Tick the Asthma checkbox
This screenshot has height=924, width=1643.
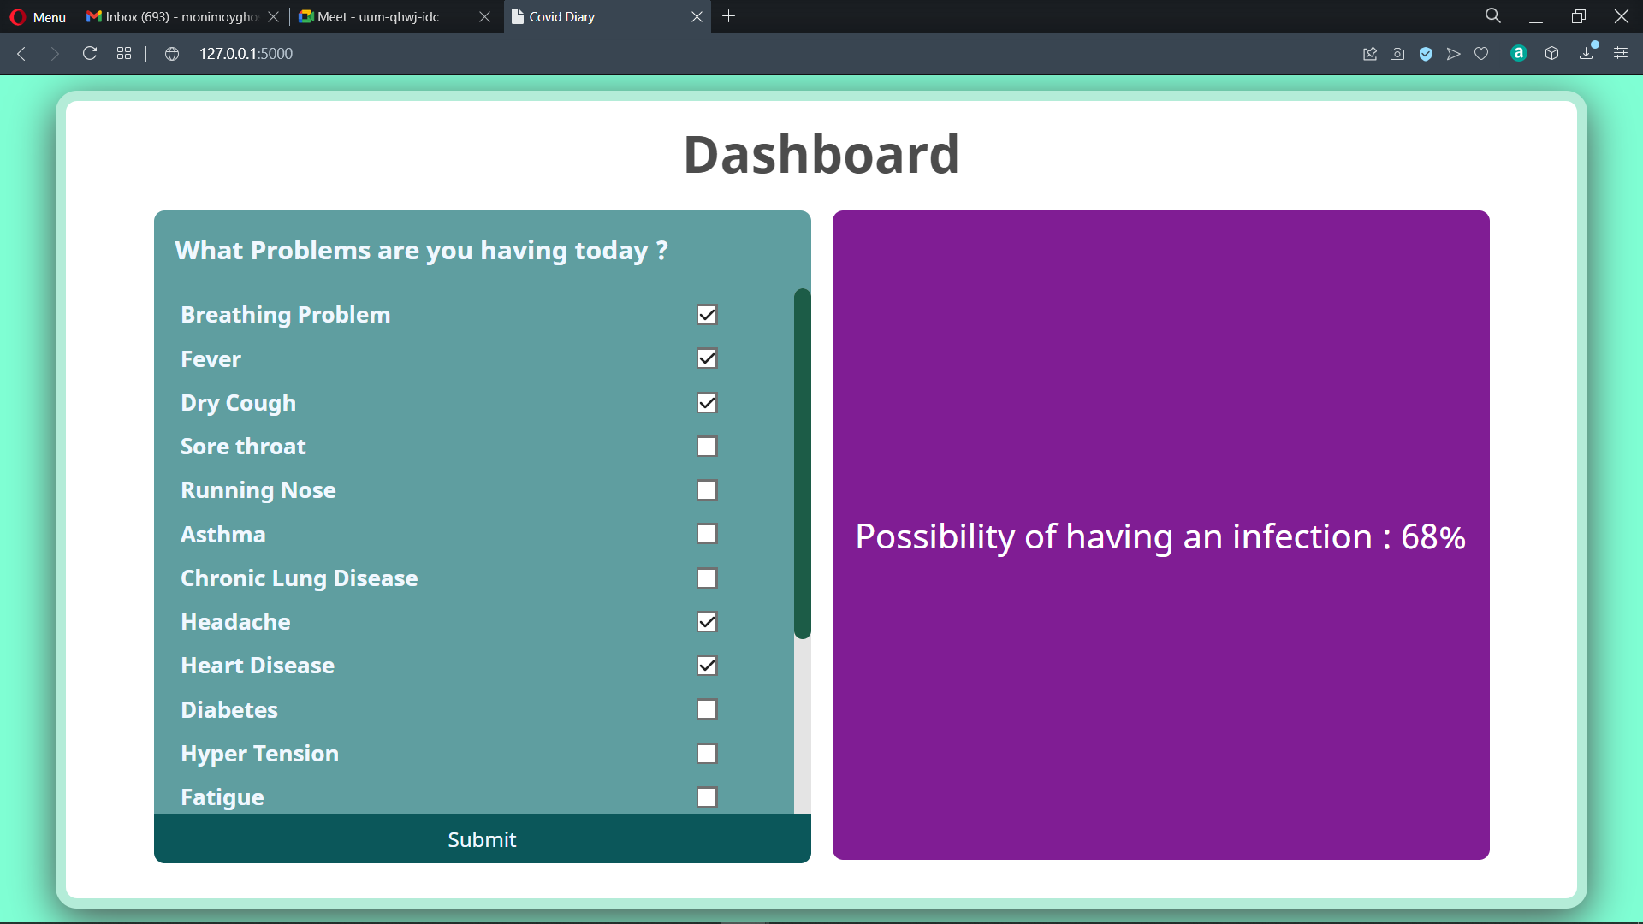tap(707, 534)
